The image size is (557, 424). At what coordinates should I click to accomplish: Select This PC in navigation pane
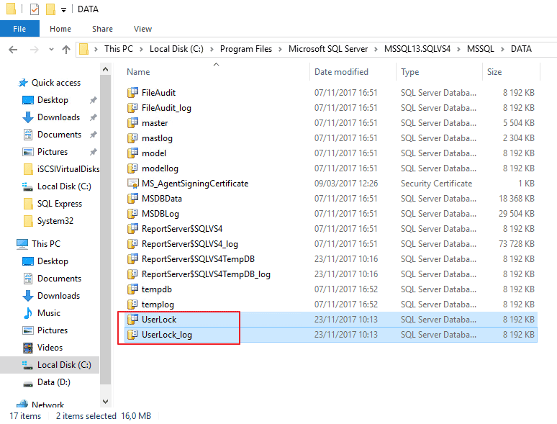[46, 244]
